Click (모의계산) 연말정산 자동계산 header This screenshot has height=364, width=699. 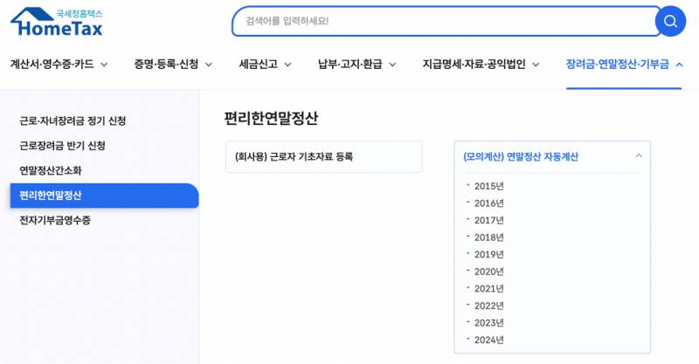pyautogui.click(x=521, y=157)
